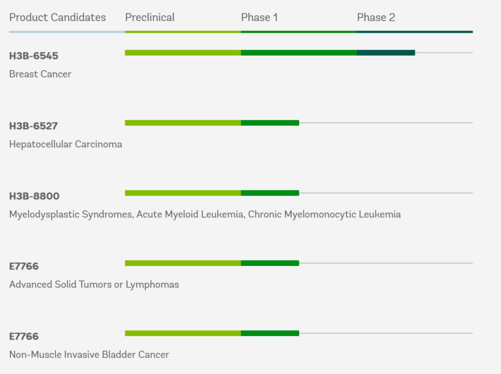The height and width of the screenshot is (374, 501).
Task: Click E7766 name above Bladder Cancer text
Action: (x=24, y=336)
